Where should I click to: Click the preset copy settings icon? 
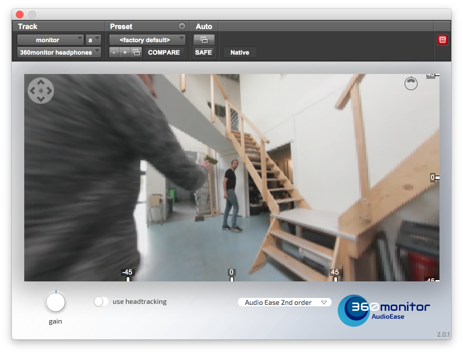pyautogui.click(x=136, y=53)
